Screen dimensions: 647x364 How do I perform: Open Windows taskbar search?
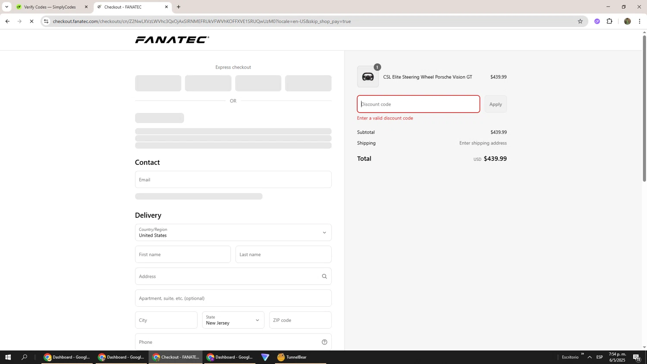click(x=24, y=357)
